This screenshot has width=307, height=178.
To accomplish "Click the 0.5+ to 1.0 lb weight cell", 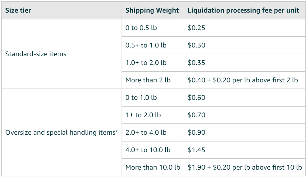I will point(153,45).
